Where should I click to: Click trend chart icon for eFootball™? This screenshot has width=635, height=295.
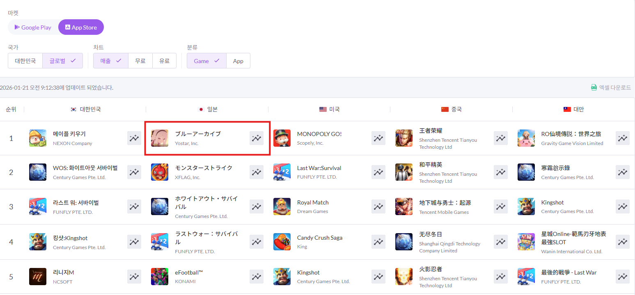click(256, 277)
